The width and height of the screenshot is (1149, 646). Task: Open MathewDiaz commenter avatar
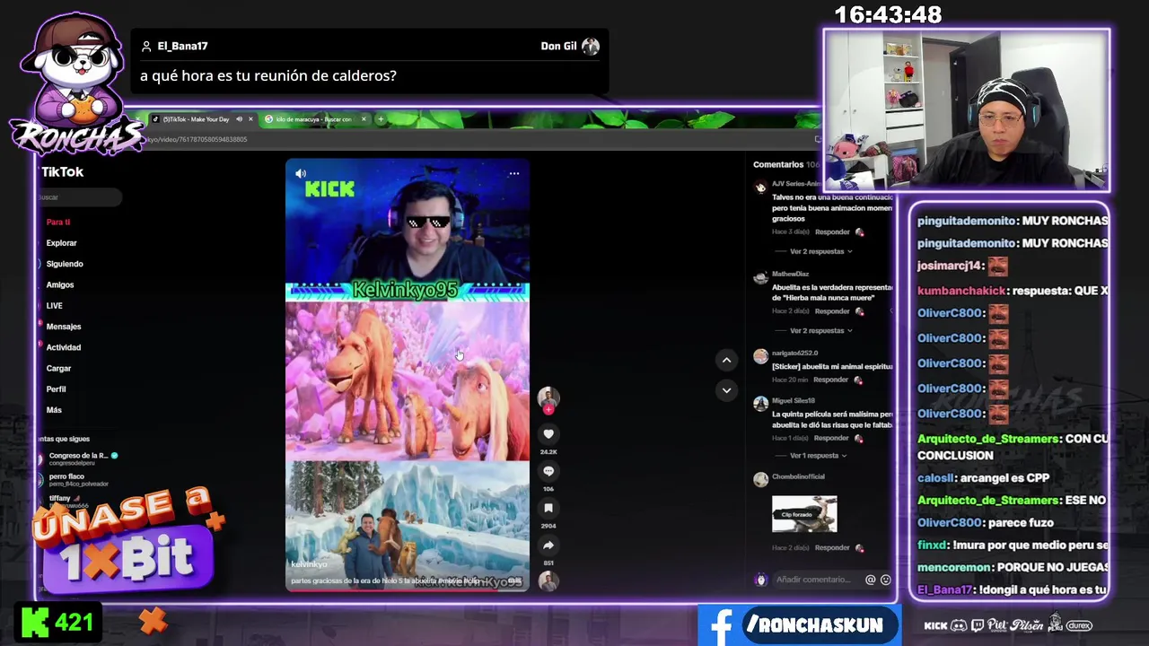pyautogui.click(x=760, y=278)
